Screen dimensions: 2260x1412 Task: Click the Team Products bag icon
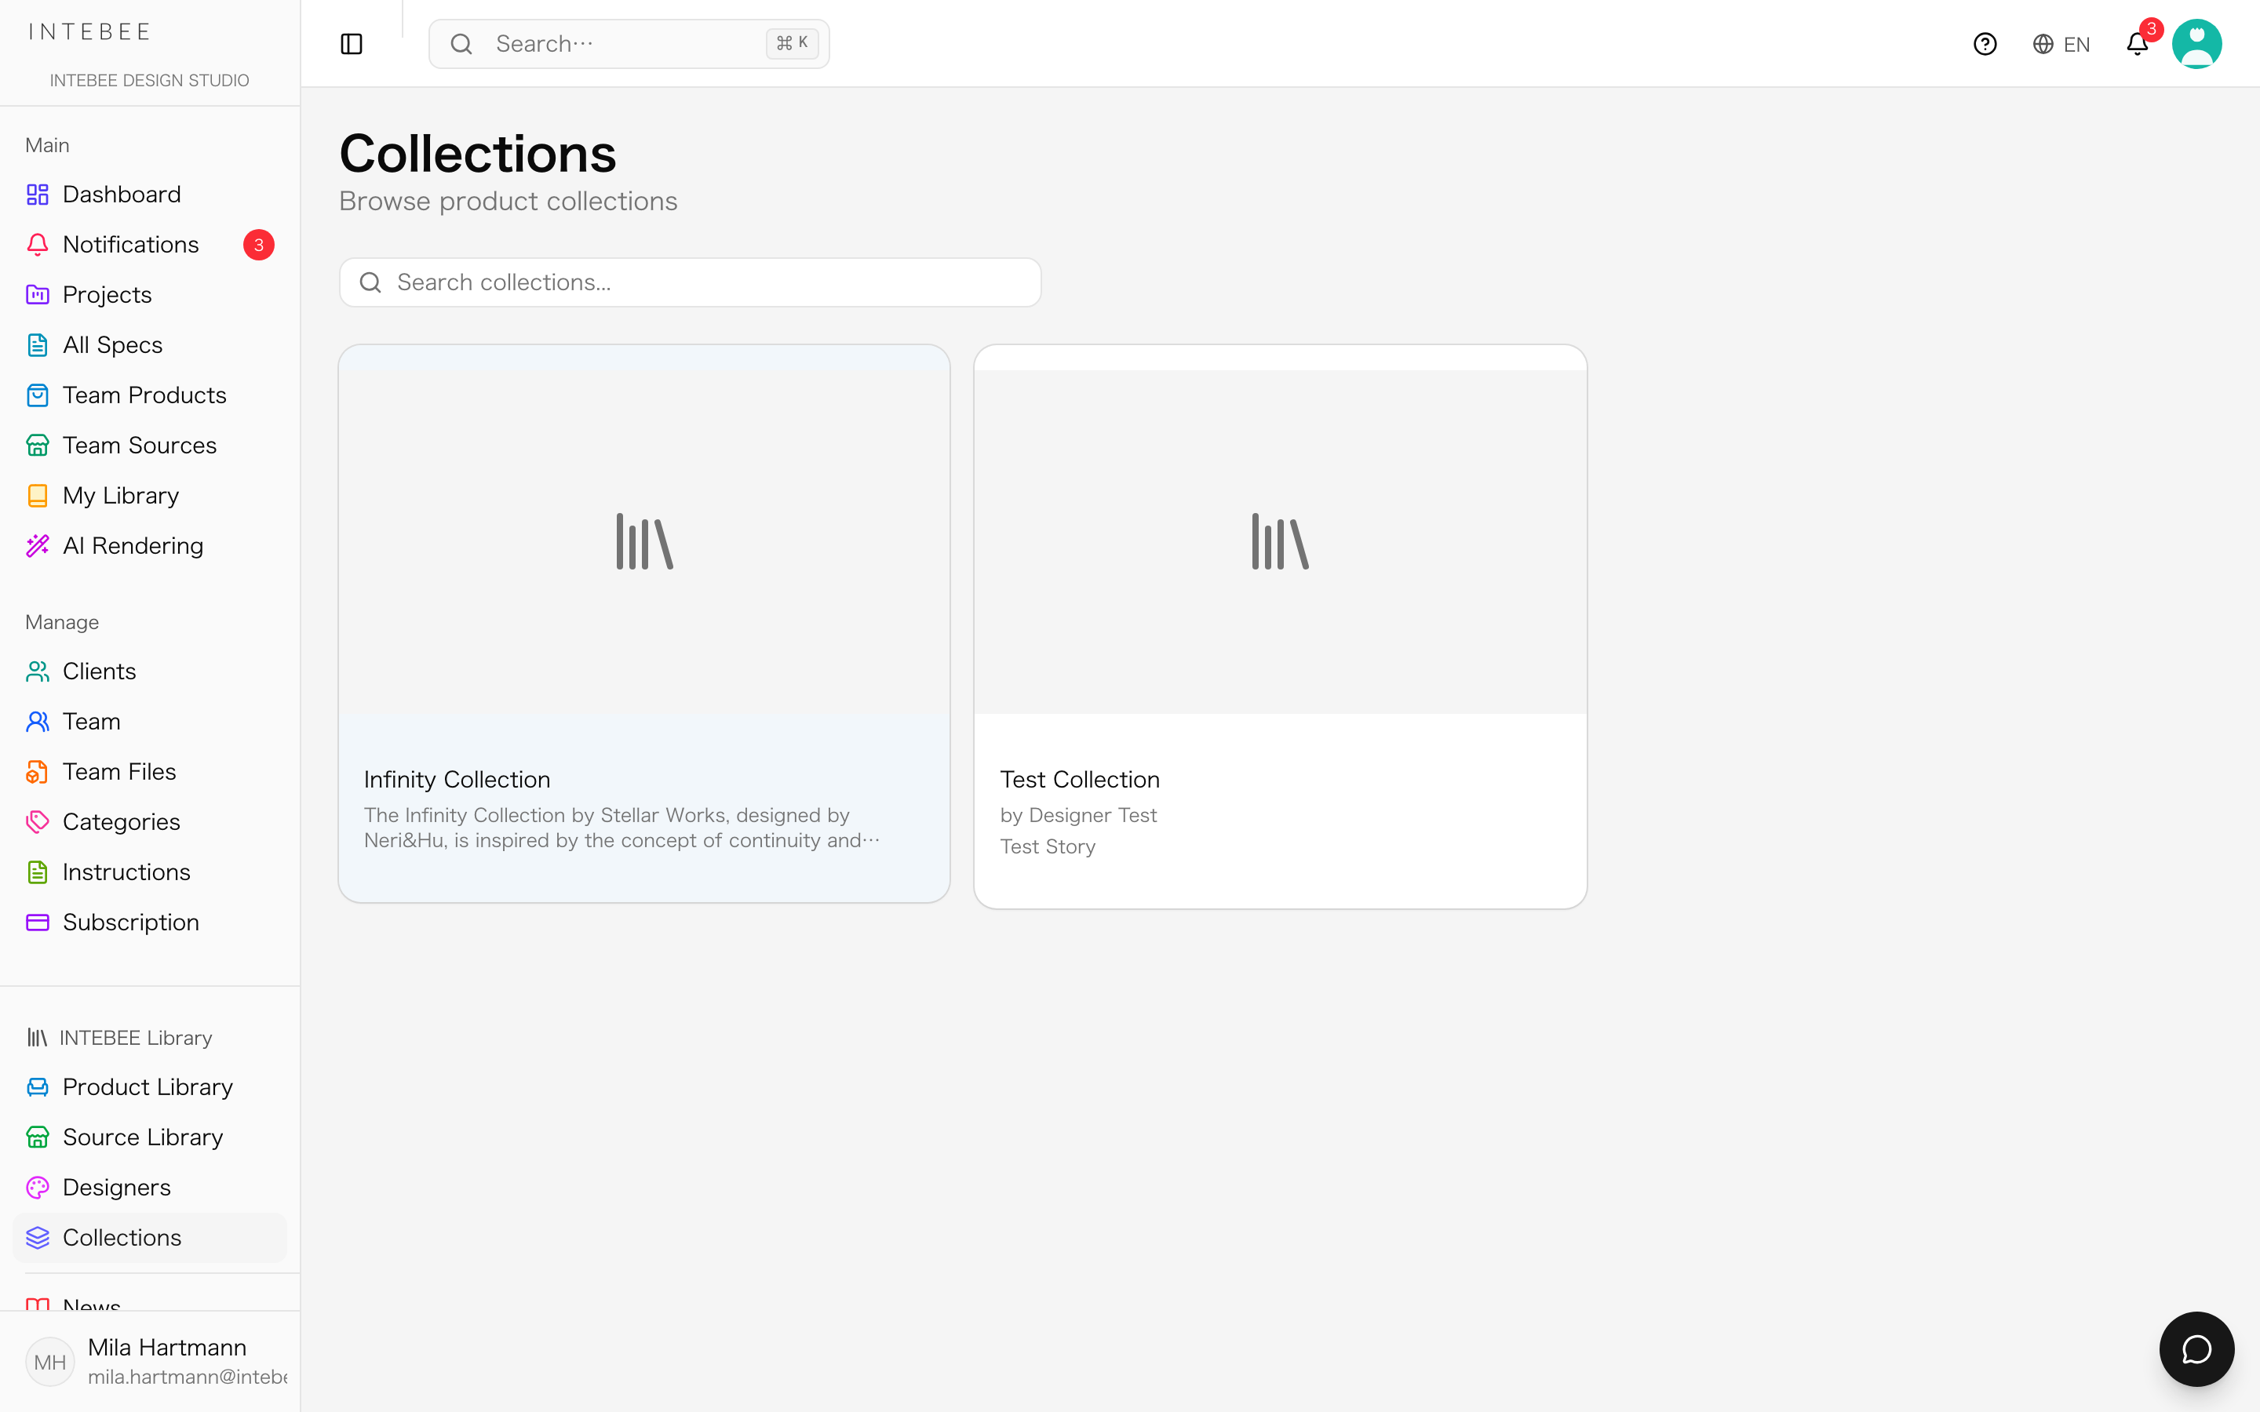(38, 395)
